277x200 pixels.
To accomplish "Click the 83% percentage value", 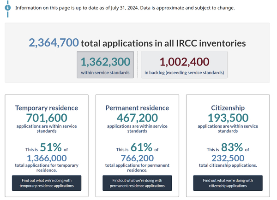I will click(232, 147).
